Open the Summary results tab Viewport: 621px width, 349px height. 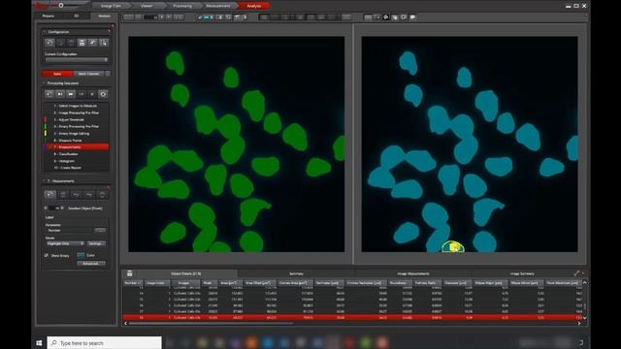point(296,273)
